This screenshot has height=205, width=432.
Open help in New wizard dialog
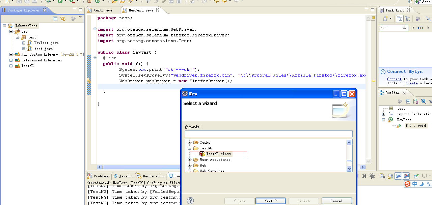190,201
